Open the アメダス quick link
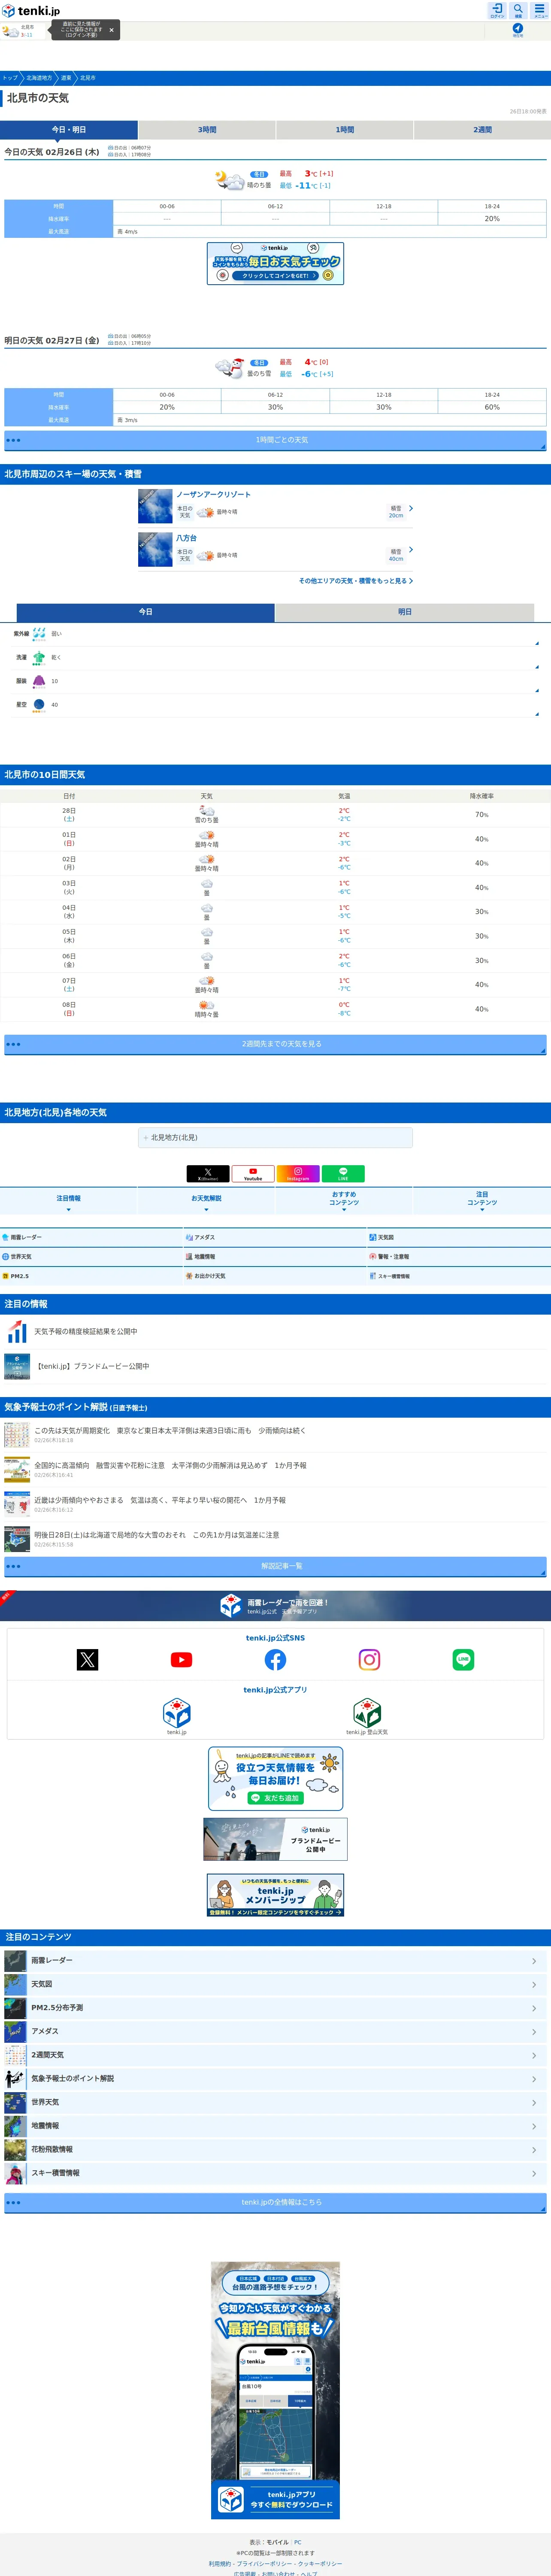The image size is (551, 2576). (x=275, y=1238)
